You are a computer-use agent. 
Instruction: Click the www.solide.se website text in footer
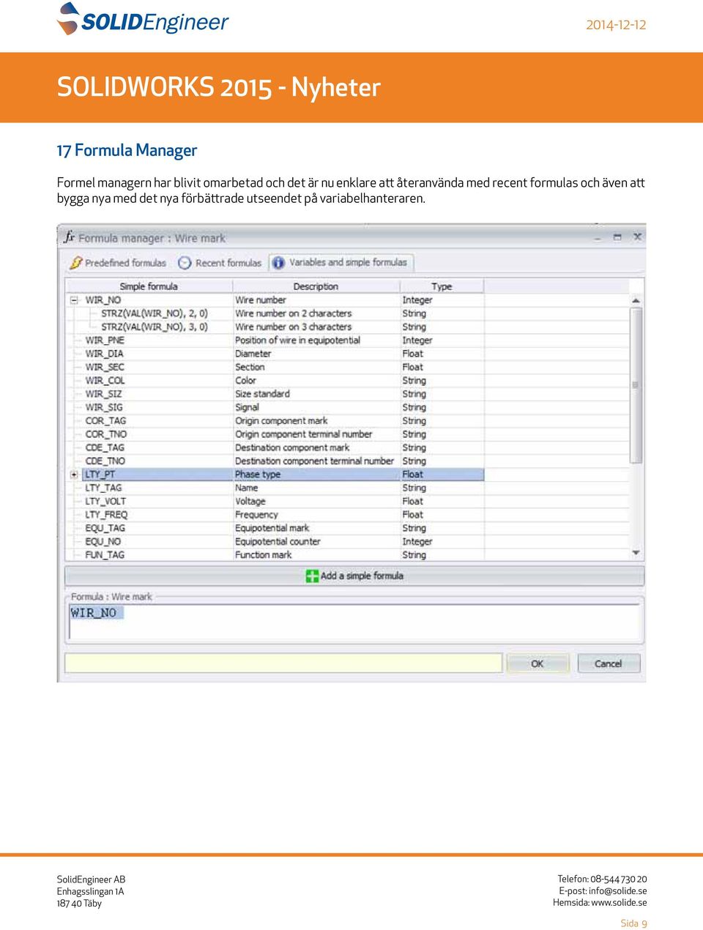click(x=619, y=903)
